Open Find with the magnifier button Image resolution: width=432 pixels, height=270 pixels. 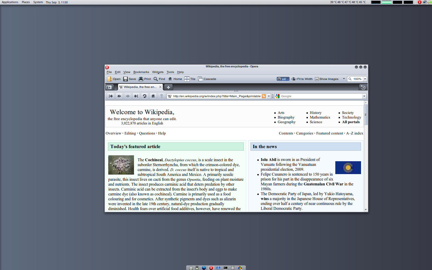click(159, 79)
